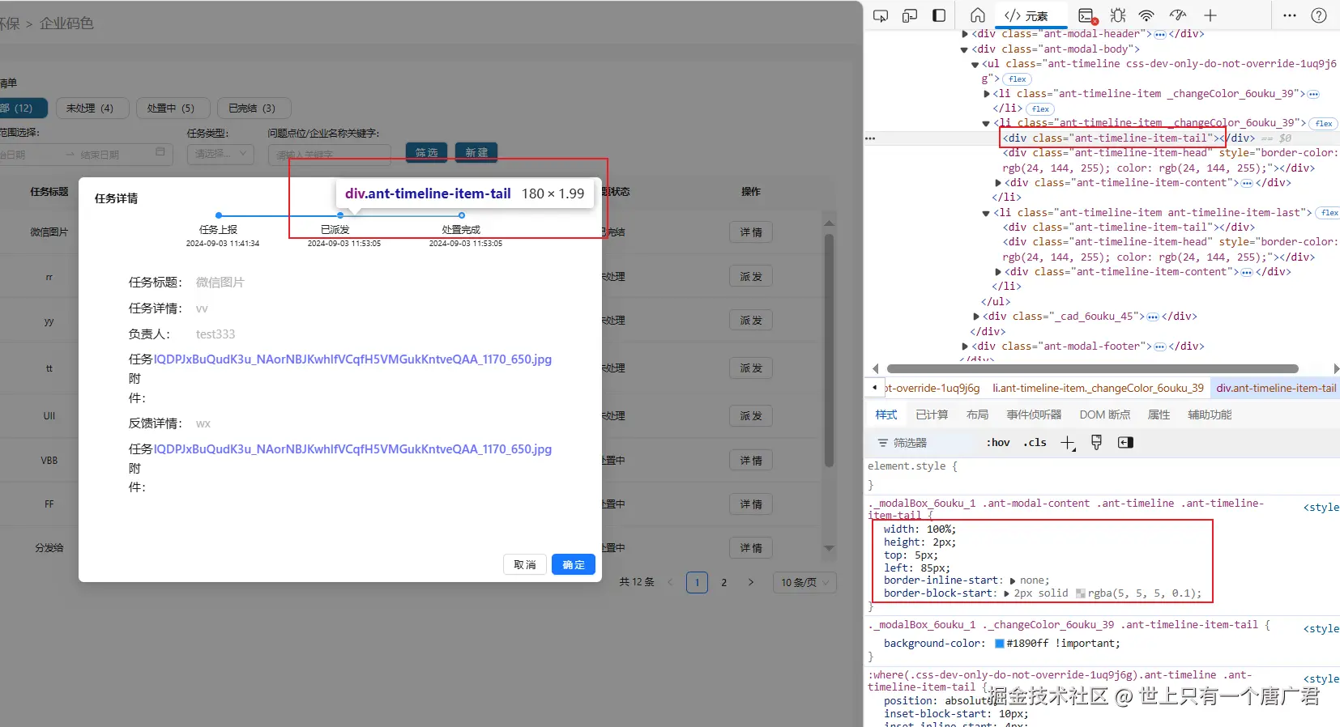
Task: Switch to the 布局 tab
Action: click(977, 415)
